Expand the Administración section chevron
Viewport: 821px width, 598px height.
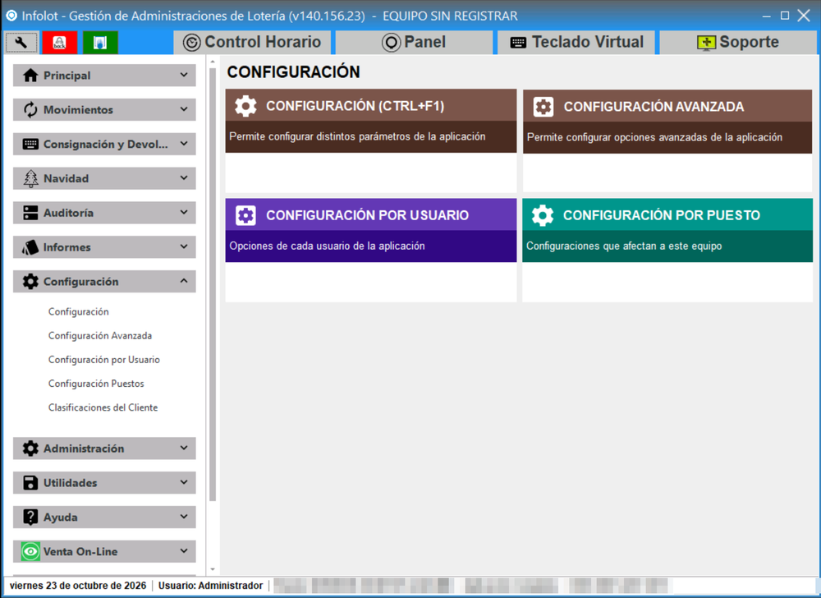[x=184, y=448]
